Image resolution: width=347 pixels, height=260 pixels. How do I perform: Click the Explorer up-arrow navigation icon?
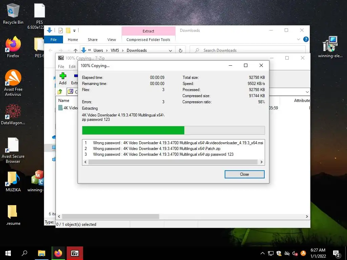pyautogui.click(x=76, y=51)
